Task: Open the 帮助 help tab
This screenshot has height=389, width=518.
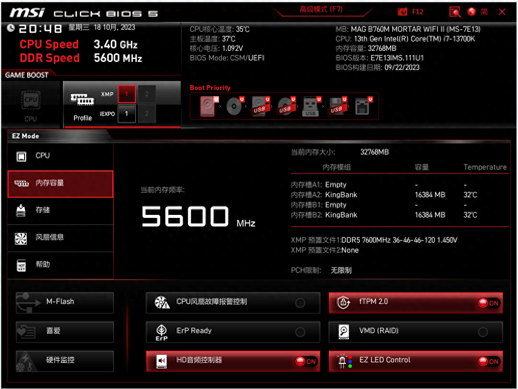Action: pos(60,265)
